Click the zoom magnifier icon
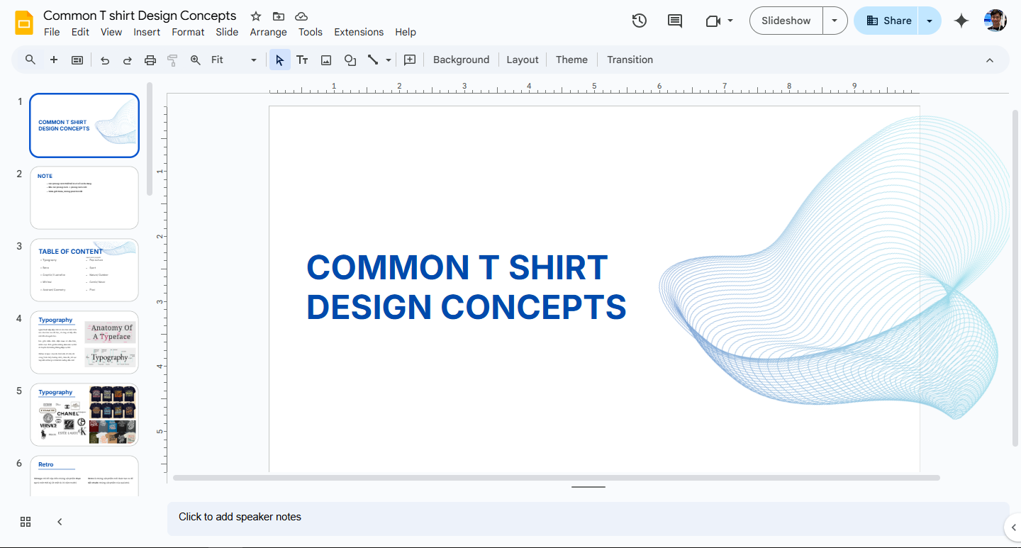 click(x=196, y=60)
